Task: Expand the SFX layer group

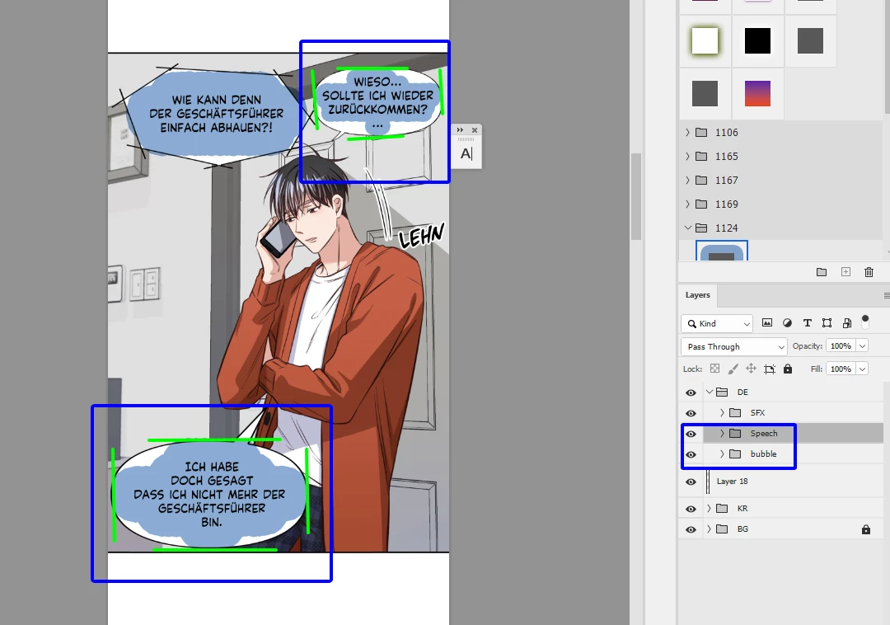Action: tap(722, 413)
